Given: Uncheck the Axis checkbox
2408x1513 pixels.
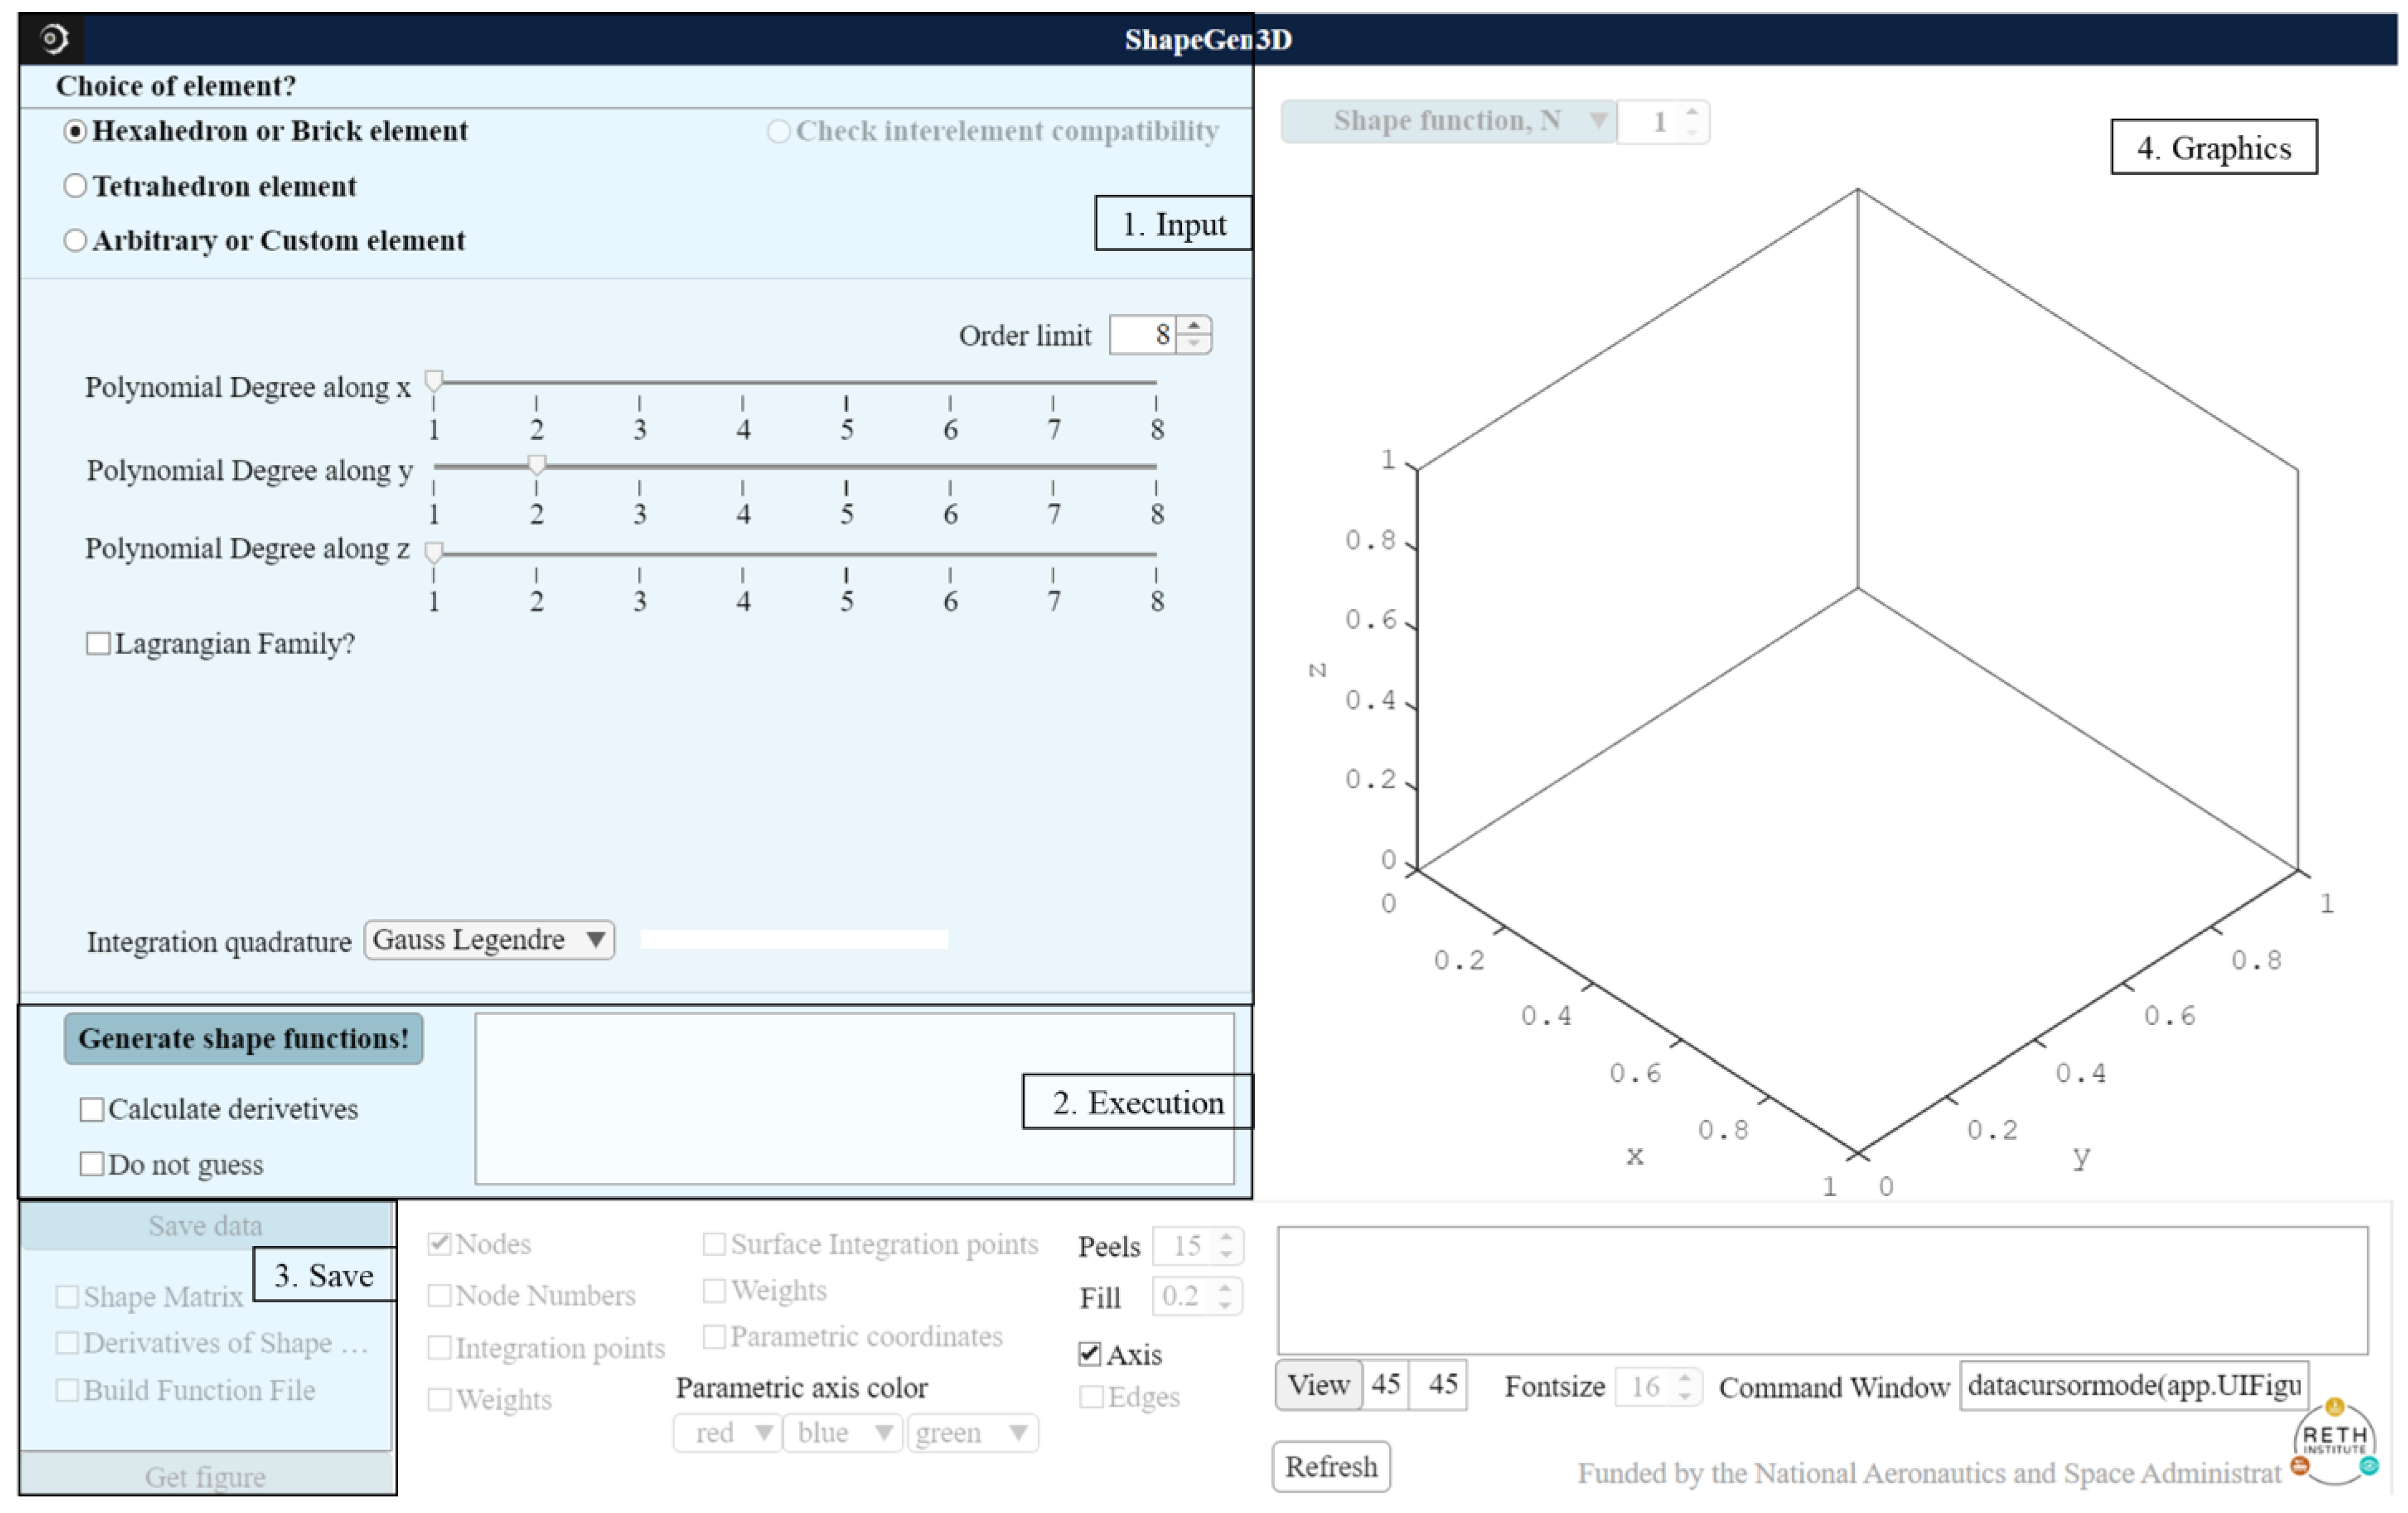Looking at the screenshot, I should point(1090,1354).
